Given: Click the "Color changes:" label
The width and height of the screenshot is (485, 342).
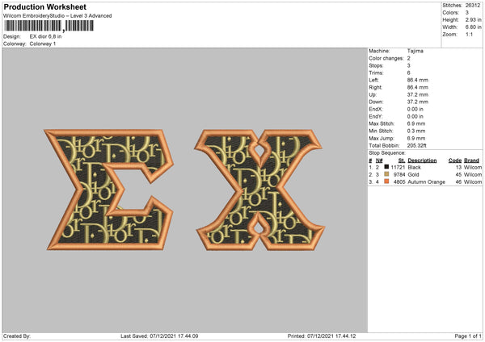Looking at the screenshot, I should click(x=386, y=58).
